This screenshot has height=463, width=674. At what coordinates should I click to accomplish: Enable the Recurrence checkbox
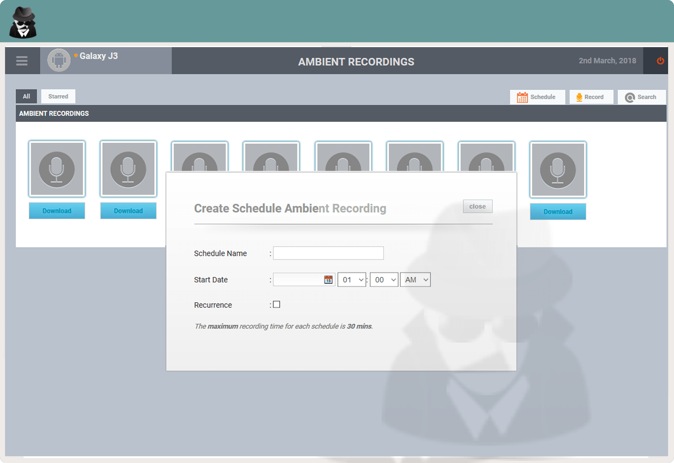pos(277,305)
